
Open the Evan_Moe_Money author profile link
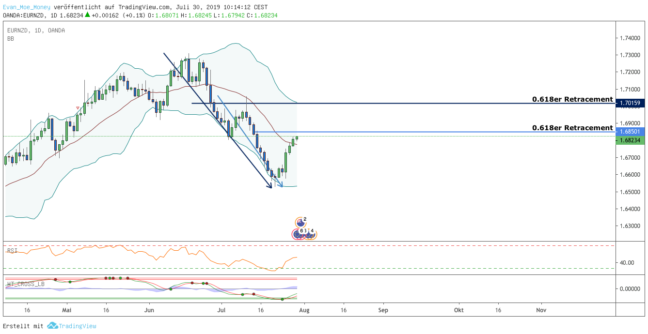26,8
